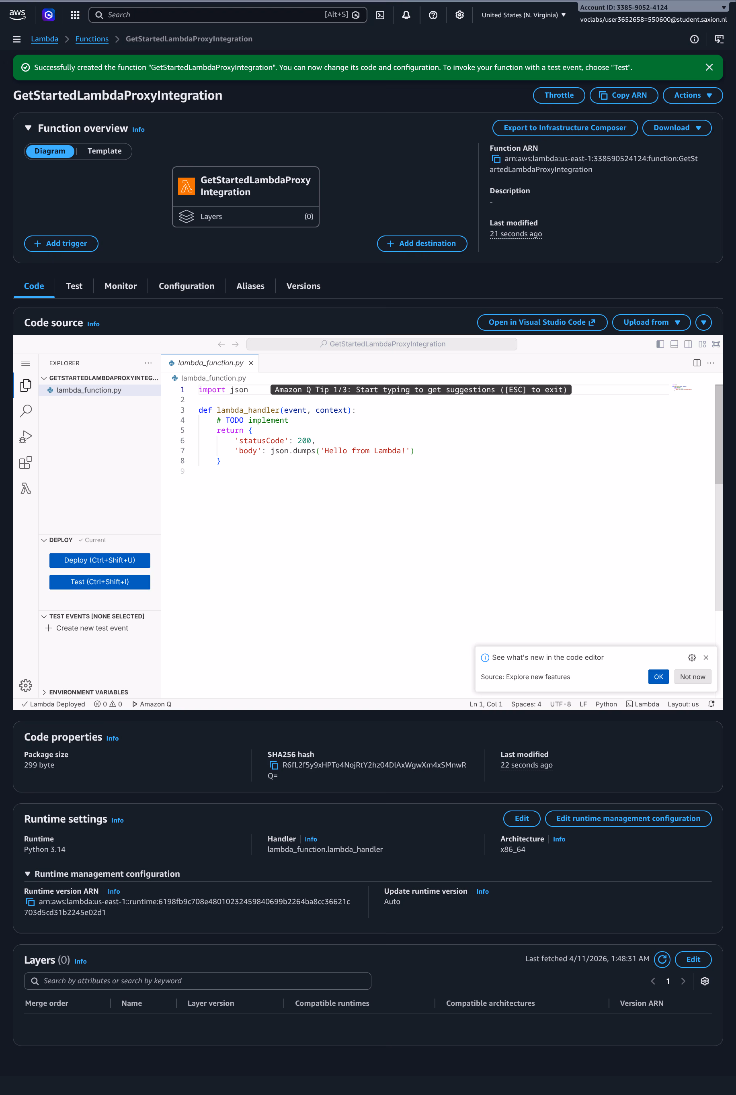Open Layers table preferences gear

(705, 981)
